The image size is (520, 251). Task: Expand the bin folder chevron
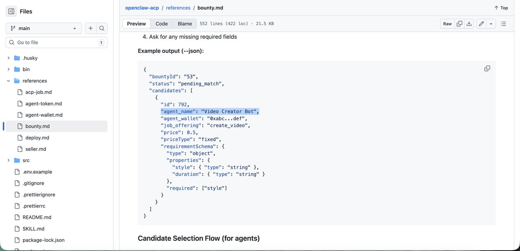pyautogui.click(x=8, y=69)
